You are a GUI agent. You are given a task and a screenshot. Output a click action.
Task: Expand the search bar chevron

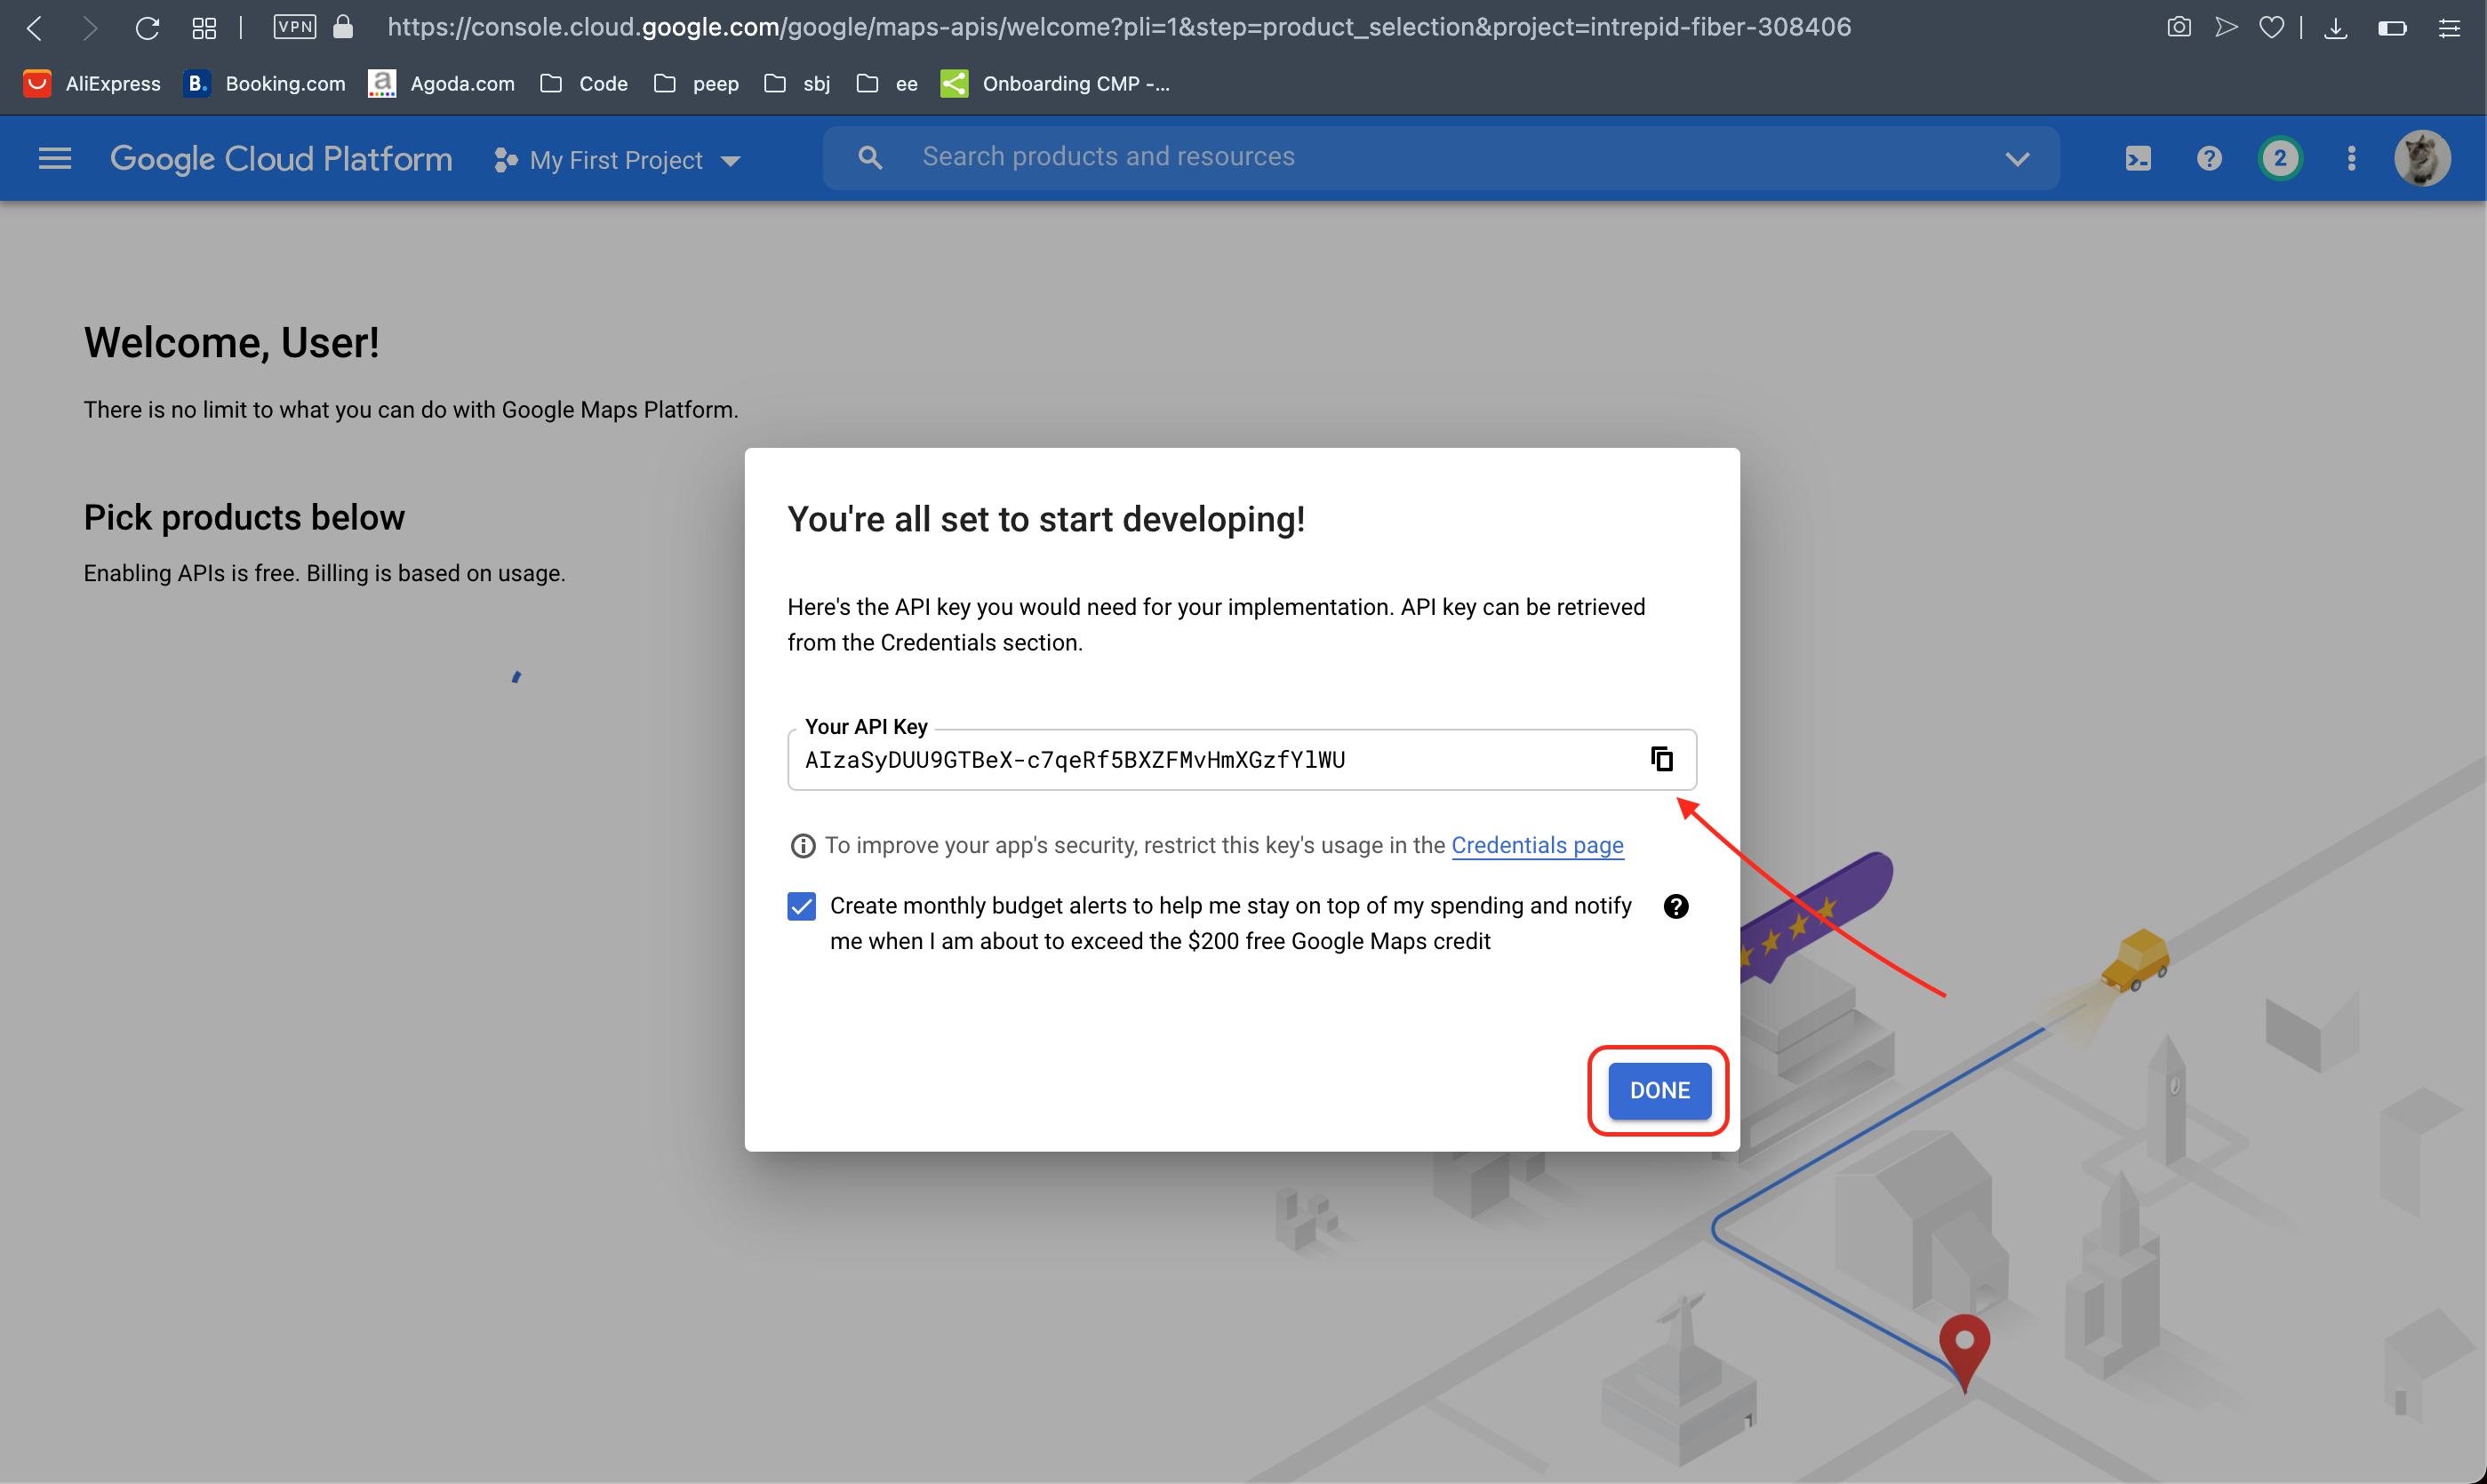pos(2017,159)
